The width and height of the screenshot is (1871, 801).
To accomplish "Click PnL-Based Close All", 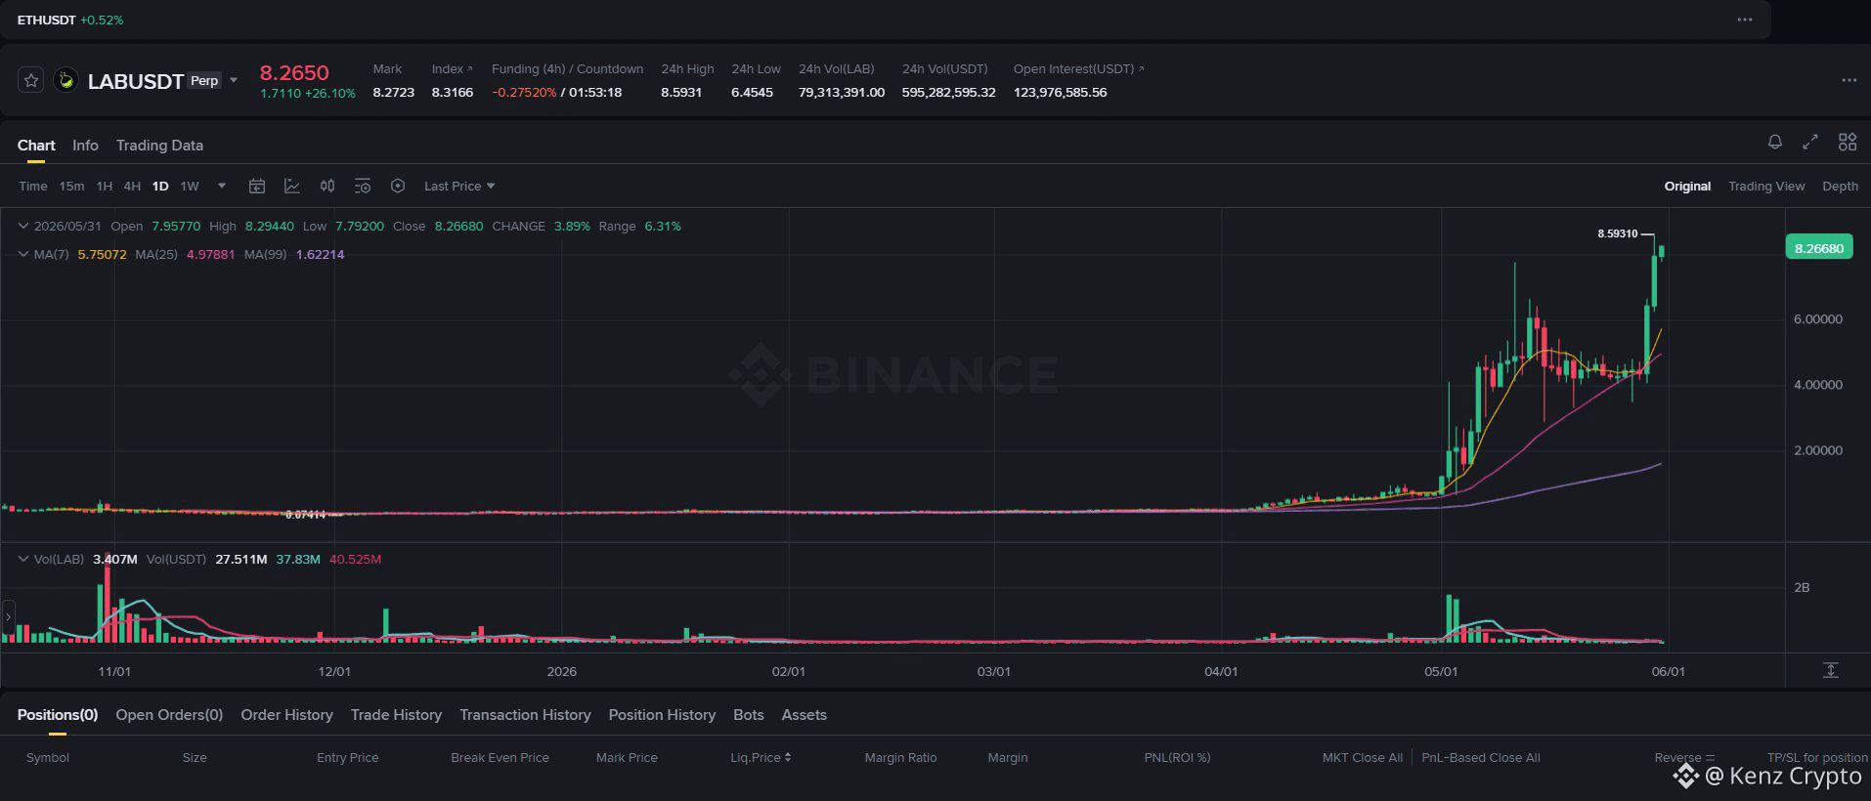I will click(x=1480, y=757).
